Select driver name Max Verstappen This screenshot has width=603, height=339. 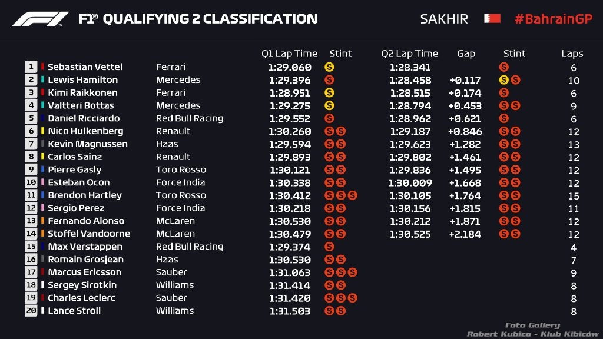pos(85,247)
